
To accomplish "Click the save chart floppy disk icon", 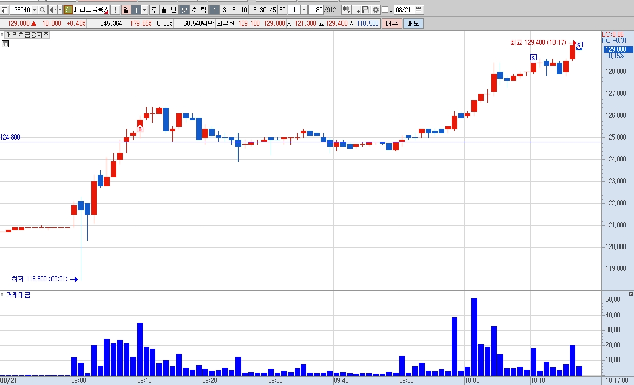I will (365, 10).
